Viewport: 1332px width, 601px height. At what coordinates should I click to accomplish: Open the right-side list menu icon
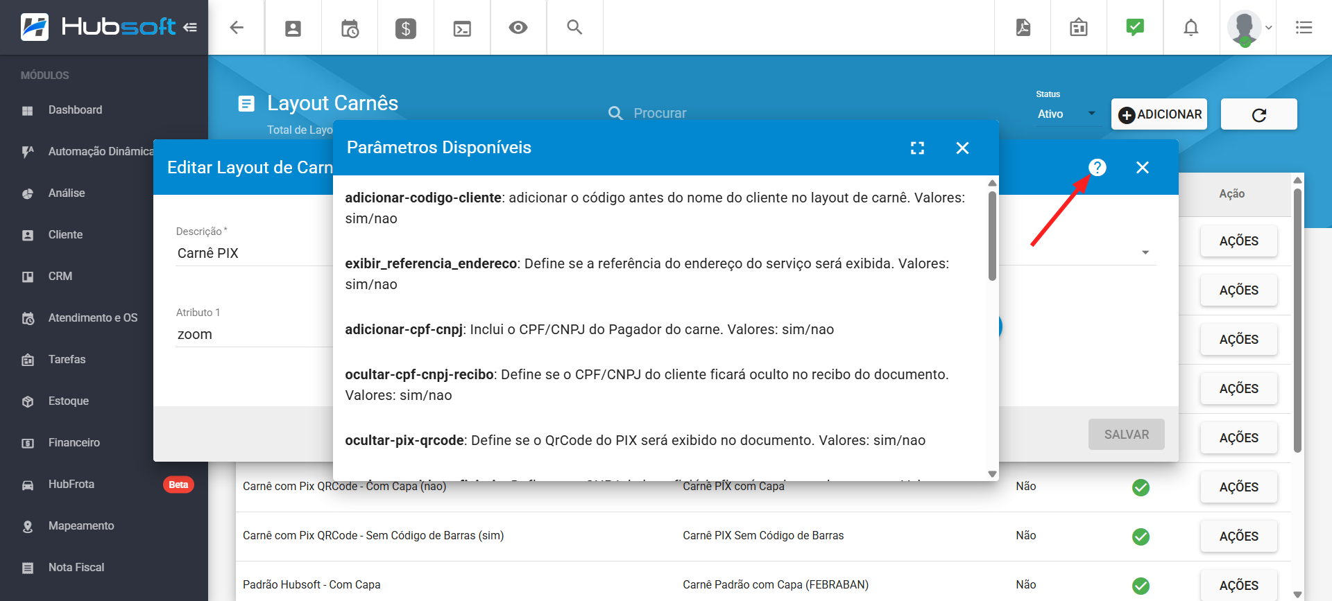[1304, 28]
